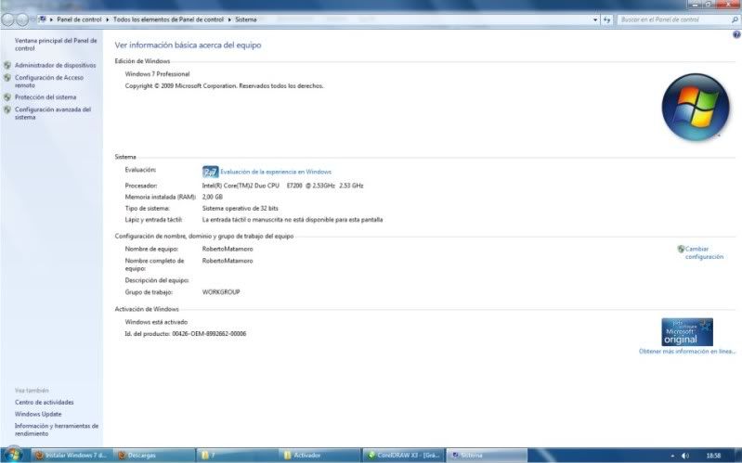742x463 pixels.
Task: Show hidden tray icons arrow
Action: 672,456
